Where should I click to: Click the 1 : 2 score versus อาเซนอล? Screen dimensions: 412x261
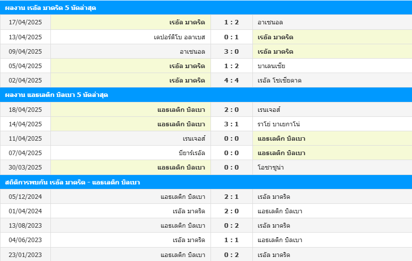pyautogui.click(x=231, y=22)
